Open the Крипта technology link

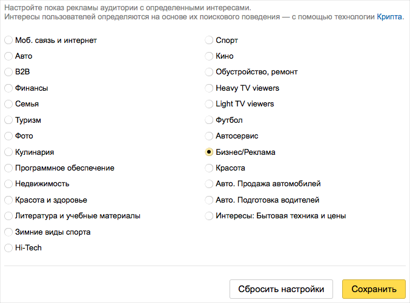coord(389,17)
